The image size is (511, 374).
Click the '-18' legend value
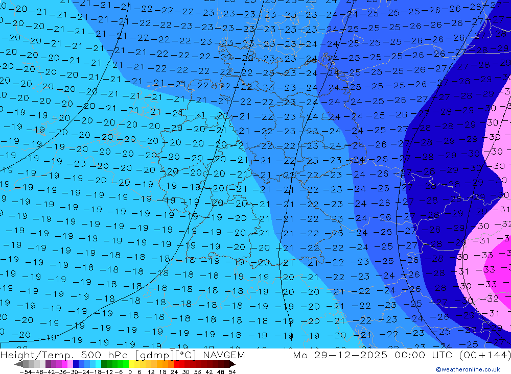tap(96, 372)
